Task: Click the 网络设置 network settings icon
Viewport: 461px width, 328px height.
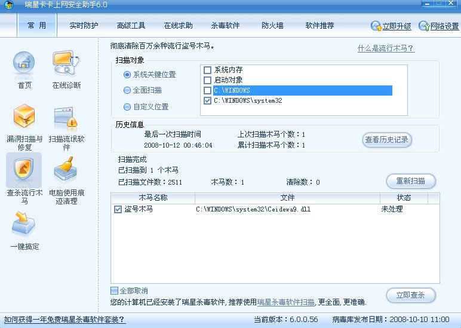Action: [x=424, y=26]
